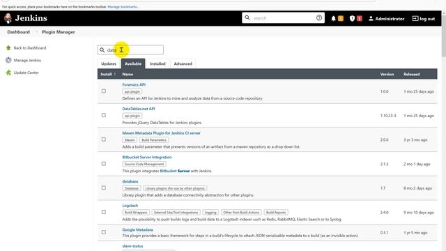Sort by the Install column arrow
446x251 pixels.
(x=115, y=75)
